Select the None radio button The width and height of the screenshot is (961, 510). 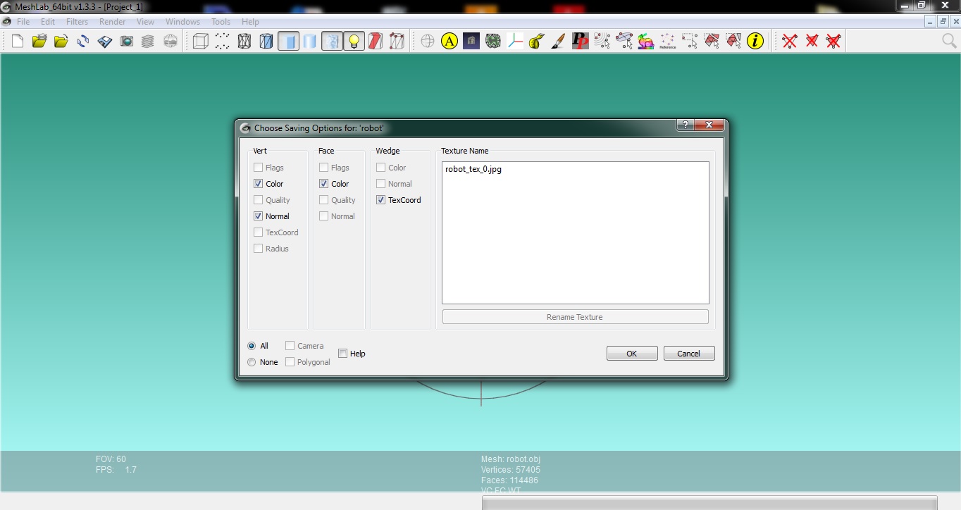click(x=252, y=362)
